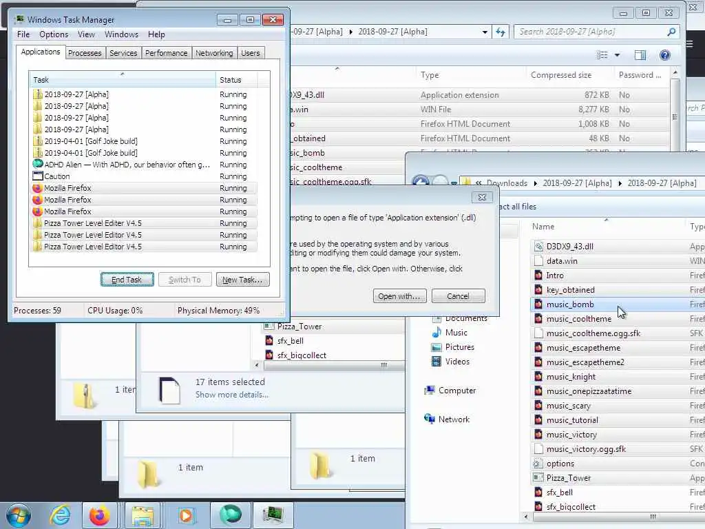Sort by Name column in the front Explorer window

pyautogui.click(x=607, y=227)
